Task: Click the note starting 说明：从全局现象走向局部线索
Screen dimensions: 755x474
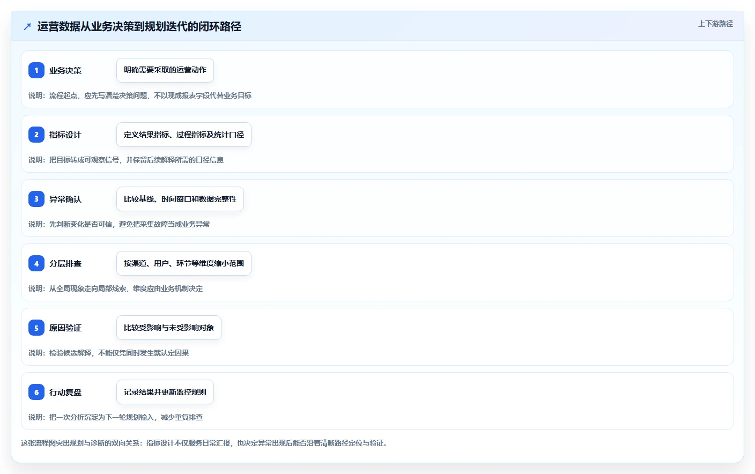Action: click(x=116, y=288)
